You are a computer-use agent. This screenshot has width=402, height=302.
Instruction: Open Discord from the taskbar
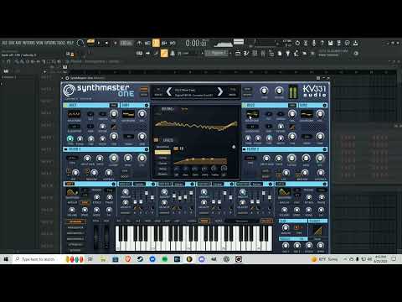point(202,259)
